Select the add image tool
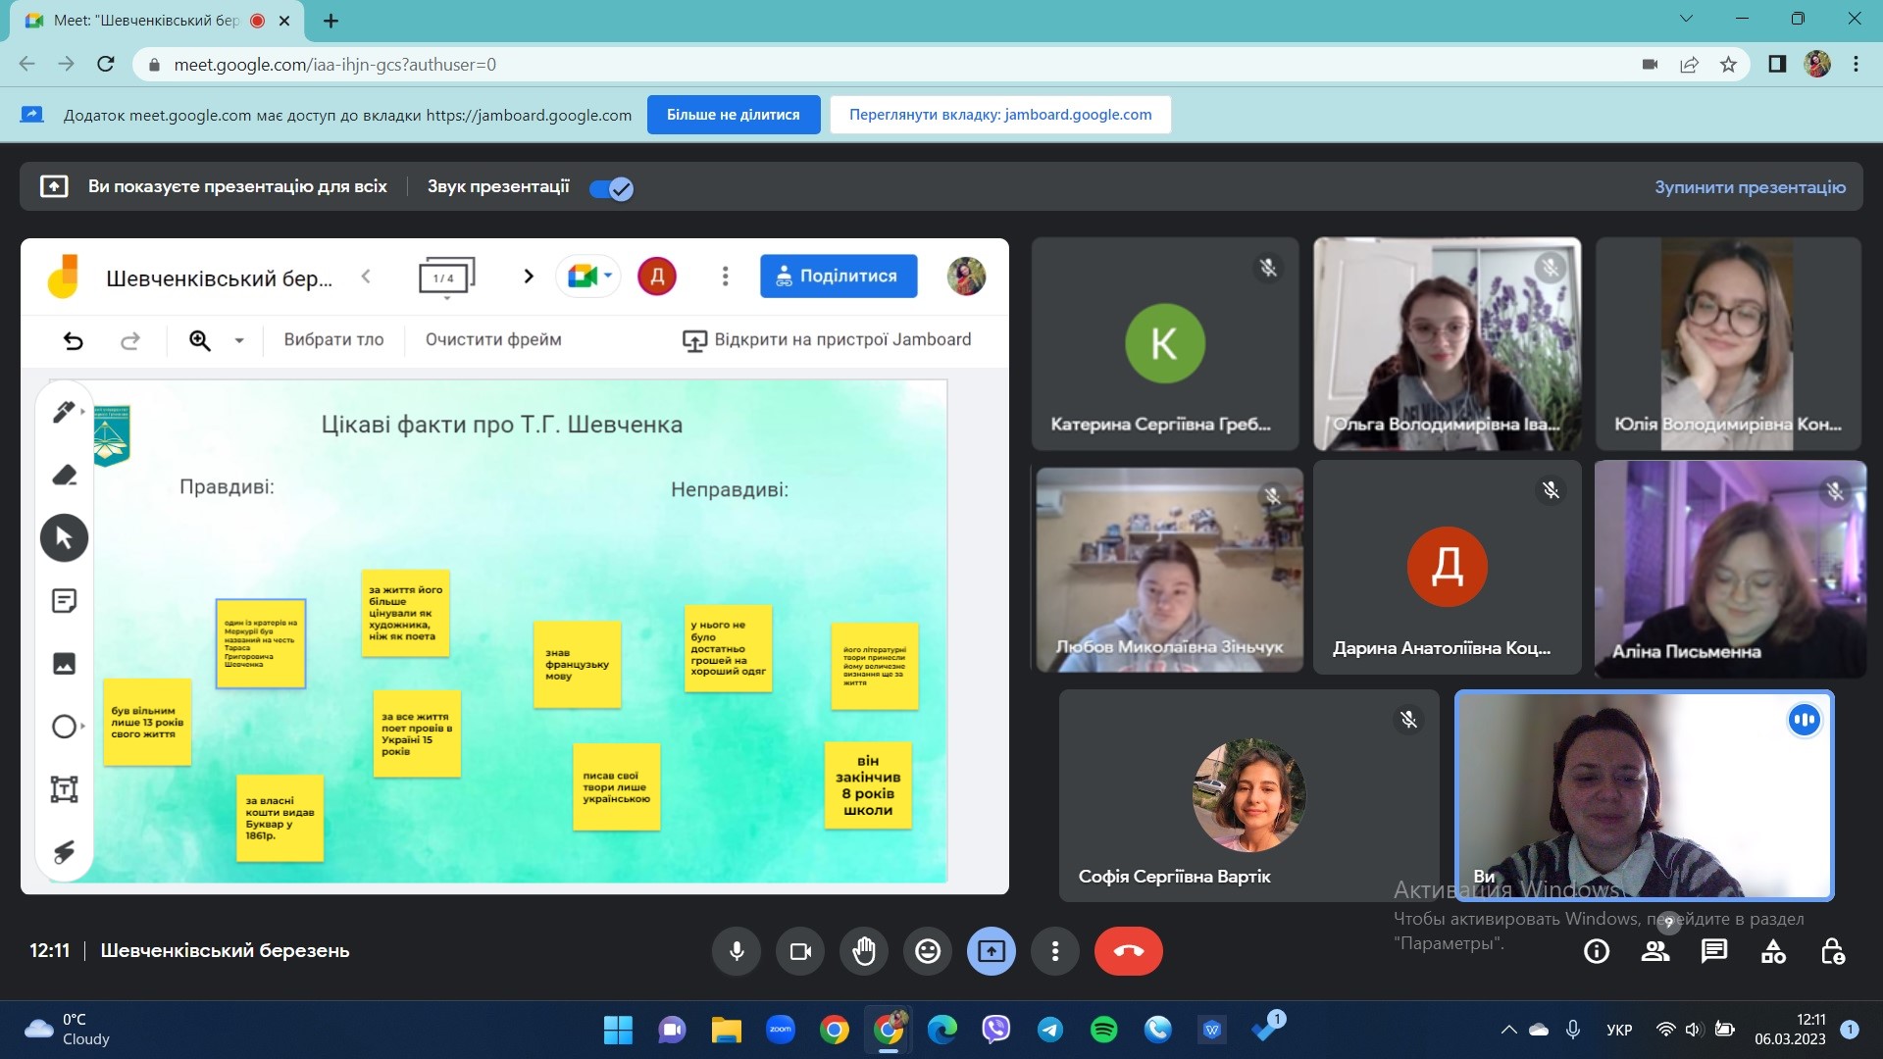This screenshot has width=1883, height=1059. pyautogui.click(x=64, y=664)
